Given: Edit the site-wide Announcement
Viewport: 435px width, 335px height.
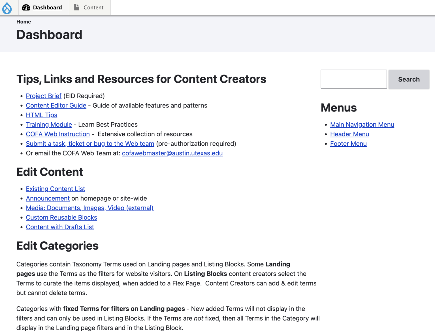Looking at the screenshot, I should (x=48, y=198).
